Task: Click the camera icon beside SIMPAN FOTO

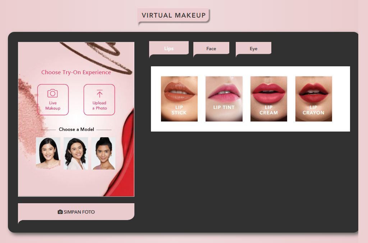Action: (x=60, y=212)
